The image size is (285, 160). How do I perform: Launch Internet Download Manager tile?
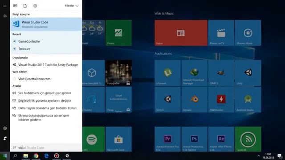coord(194,73)
